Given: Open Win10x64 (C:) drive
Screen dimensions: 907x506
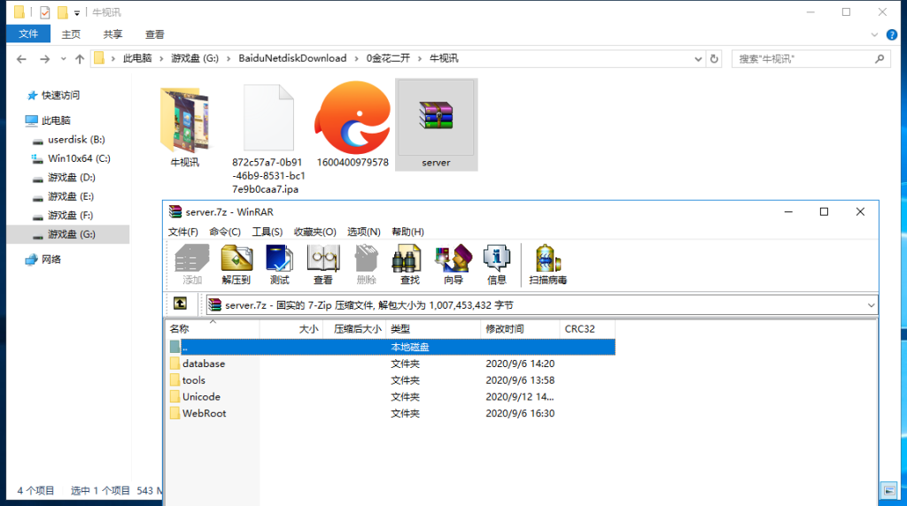Looking at the screenshot, I should pyautogui.click(x=79, y=158).
